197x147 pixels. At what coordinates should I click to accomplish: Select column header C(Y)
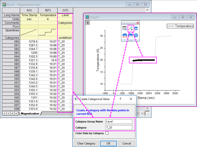click(65, 10)
